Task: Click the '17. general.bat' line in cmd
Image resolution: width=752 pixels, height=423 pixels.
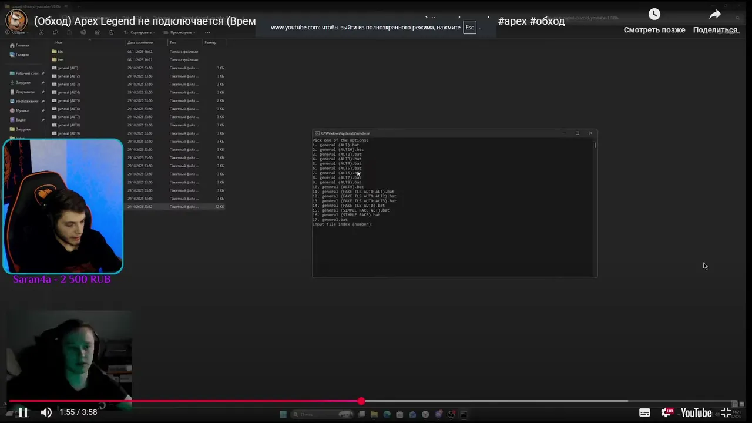Action: pos(330,220)
